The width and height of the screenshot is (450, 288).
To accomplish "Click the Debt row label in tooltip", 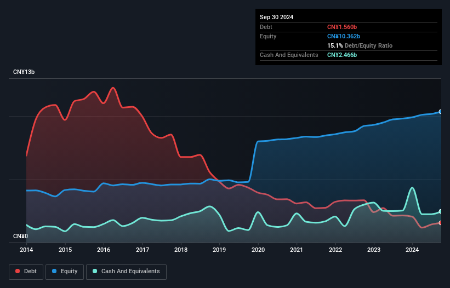I will 266,27.
